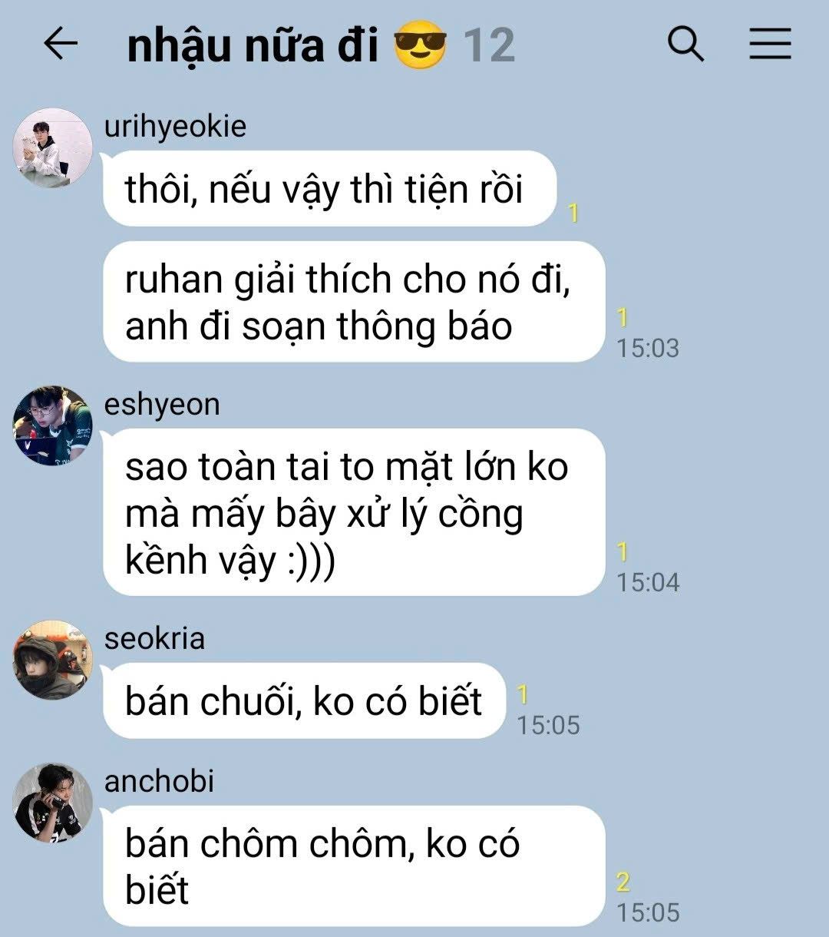The width and height of the screenshot is (829, 937).
Task: Open eshyeon's avatar
Action: point(53,425)
